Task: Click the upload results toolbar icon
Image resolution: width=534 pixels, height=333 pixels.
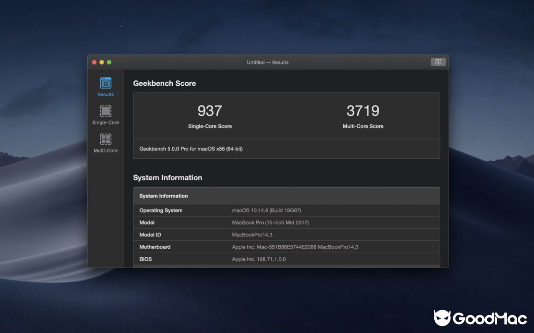Action: 438,62
